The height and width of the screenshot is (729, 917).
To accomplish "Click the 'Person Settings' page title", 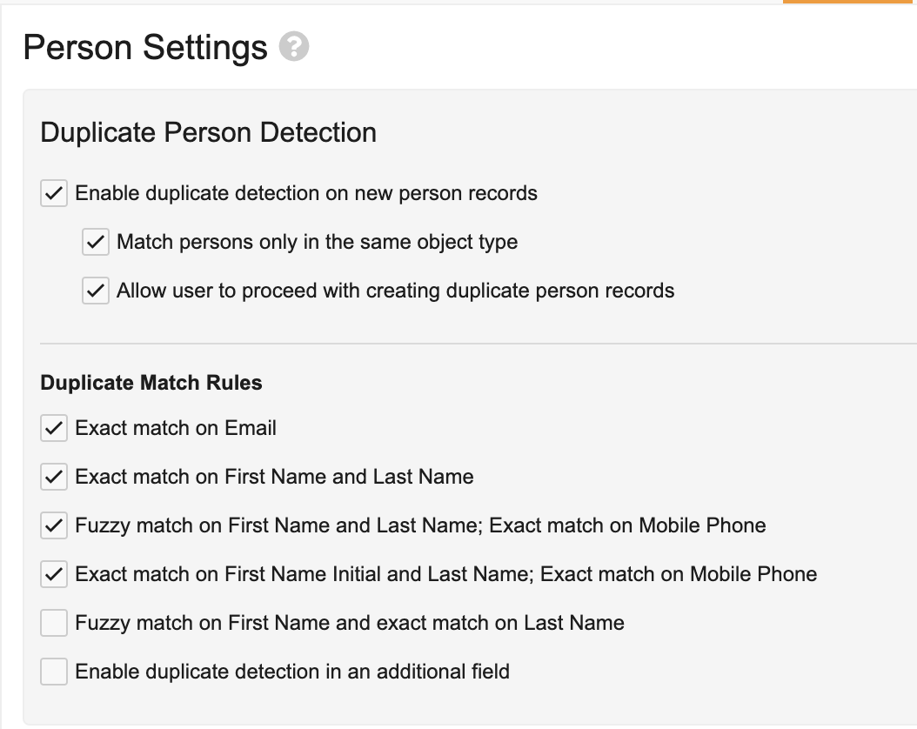I will (145, 47).
